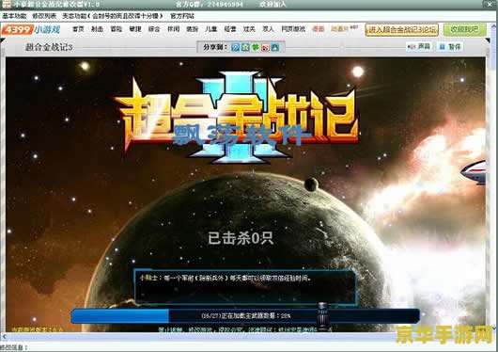Viewport: 498px width, 352px height.
Task: Open the 修改列表 menu
Action: (x=44, y=16)
